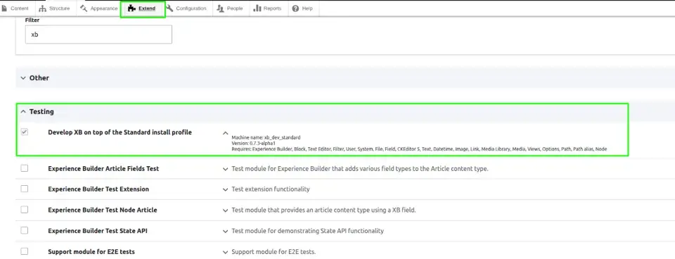
Task: Click the Structure hierarchy icon
Action: (x=42, y=8)
